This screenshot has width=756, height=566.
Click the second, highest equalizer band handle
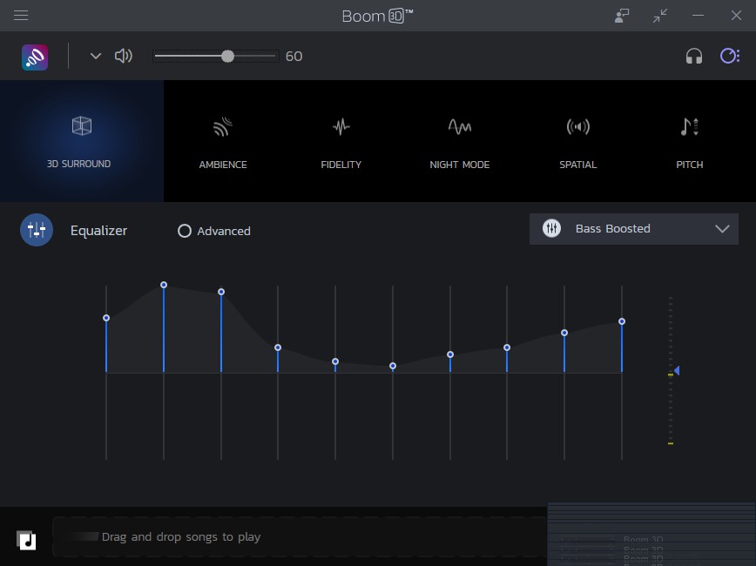tap(164, 285)
